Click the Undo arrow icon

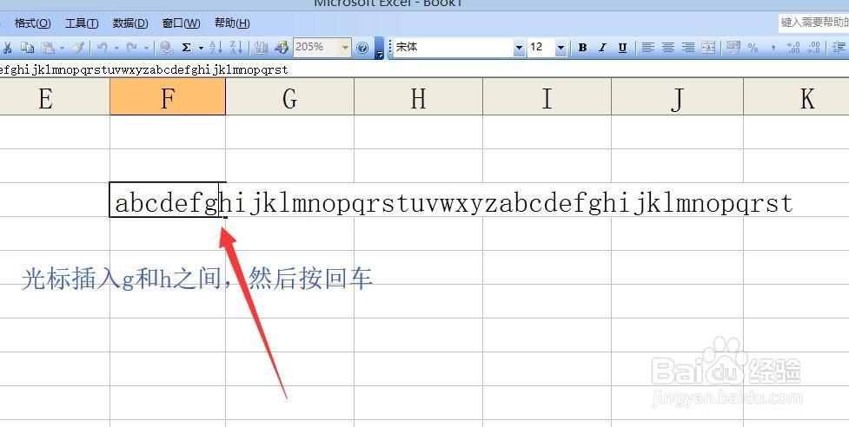pyautogui.click(x=103, y=48)
